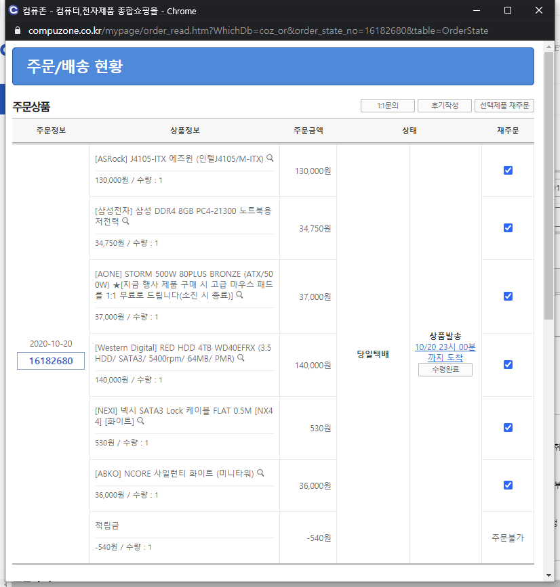Open ABKO NCORE 사일런티 화이트 link
Image resolution: width=560 pixels, height=587 pixels.
coord(174,473)
